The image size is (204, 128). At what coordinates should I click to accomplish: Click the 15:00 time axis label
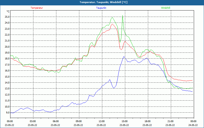click(x=125, y=121)
